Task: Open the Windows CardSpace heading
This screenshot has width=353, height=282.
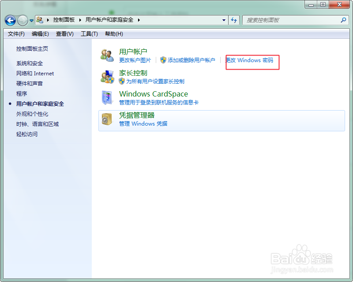Action: 154,94
